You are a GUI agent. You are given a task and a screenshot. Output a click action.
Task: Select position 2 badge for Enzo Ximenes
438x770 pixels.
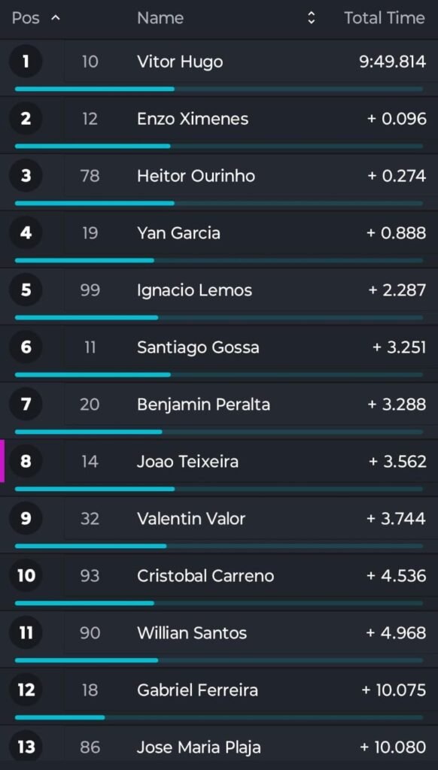(x=26, y=118)
